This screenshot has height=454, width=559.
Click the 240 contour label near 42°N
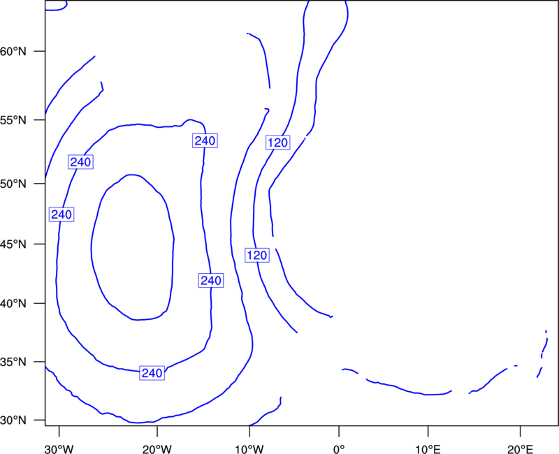211,281
